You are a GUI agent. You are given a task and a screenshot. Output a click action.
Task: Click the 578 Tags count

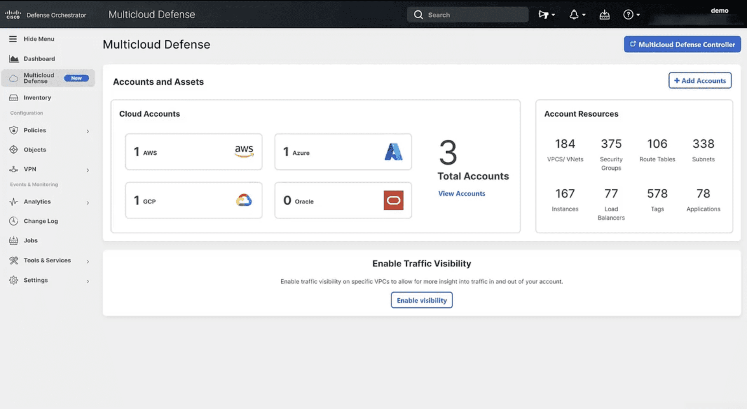[657, 193]
